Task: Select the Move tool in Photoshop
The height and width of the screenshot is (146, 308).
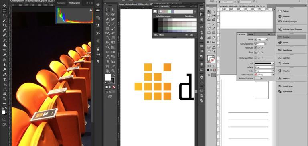Action: click(x=4, y=6)
